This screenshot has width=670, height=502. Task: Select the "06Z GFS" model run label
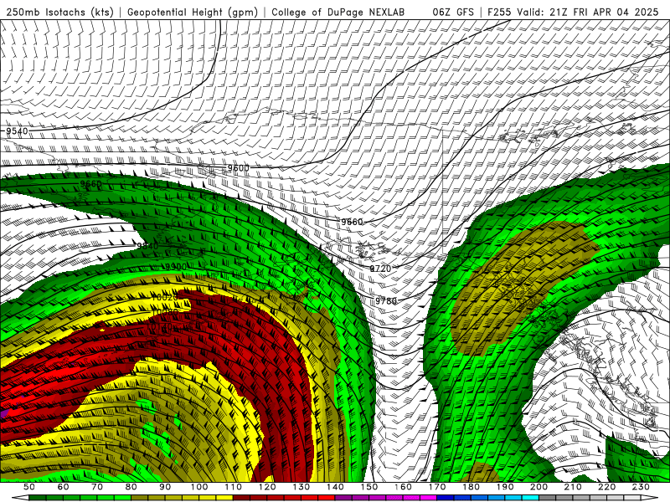point(453,12)
